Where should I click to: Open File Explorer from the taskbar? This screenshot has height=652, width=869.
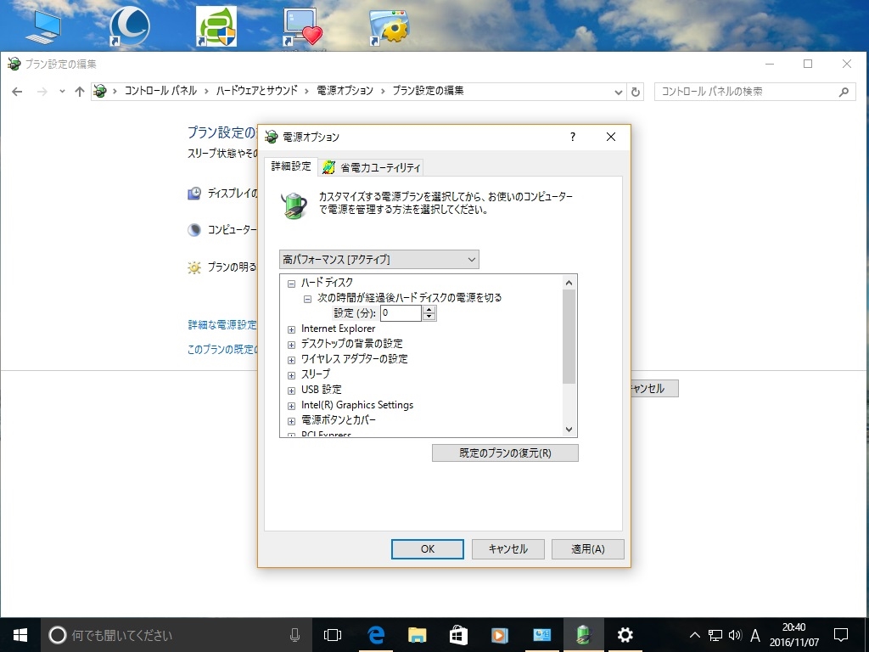pos(418,635)
